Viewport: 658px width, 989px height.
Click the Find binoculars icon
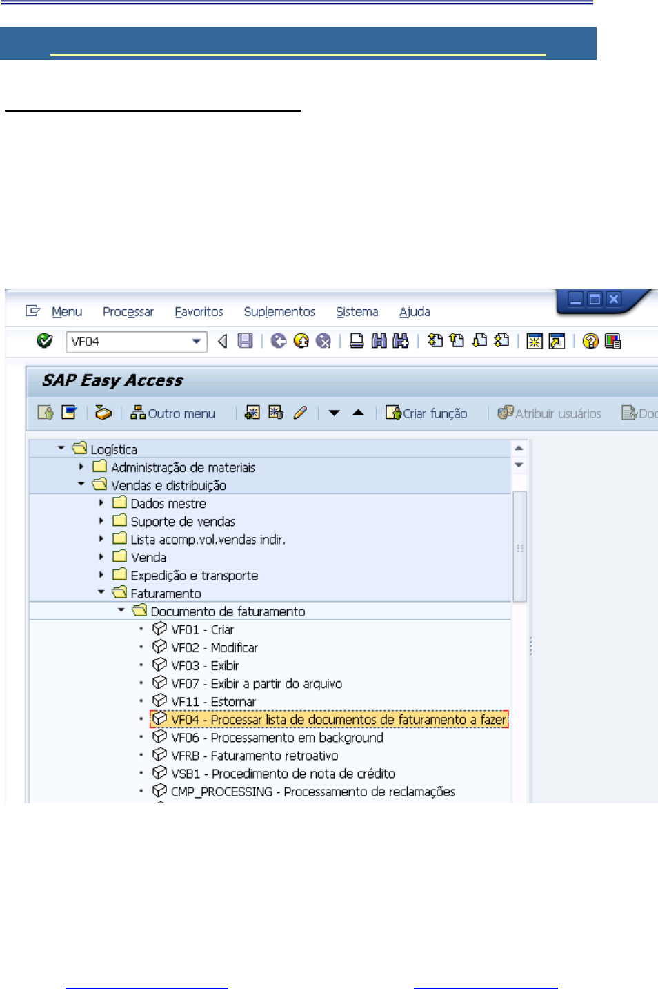tap(379, 341)
